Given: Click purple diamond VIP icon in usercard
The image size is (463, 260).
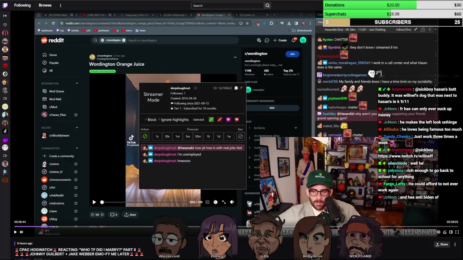Looking at the screenshot, I should pyautogui.click(x=228, y=120).
